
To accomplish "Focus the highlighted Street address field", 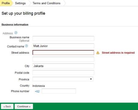I will (63, 52).
